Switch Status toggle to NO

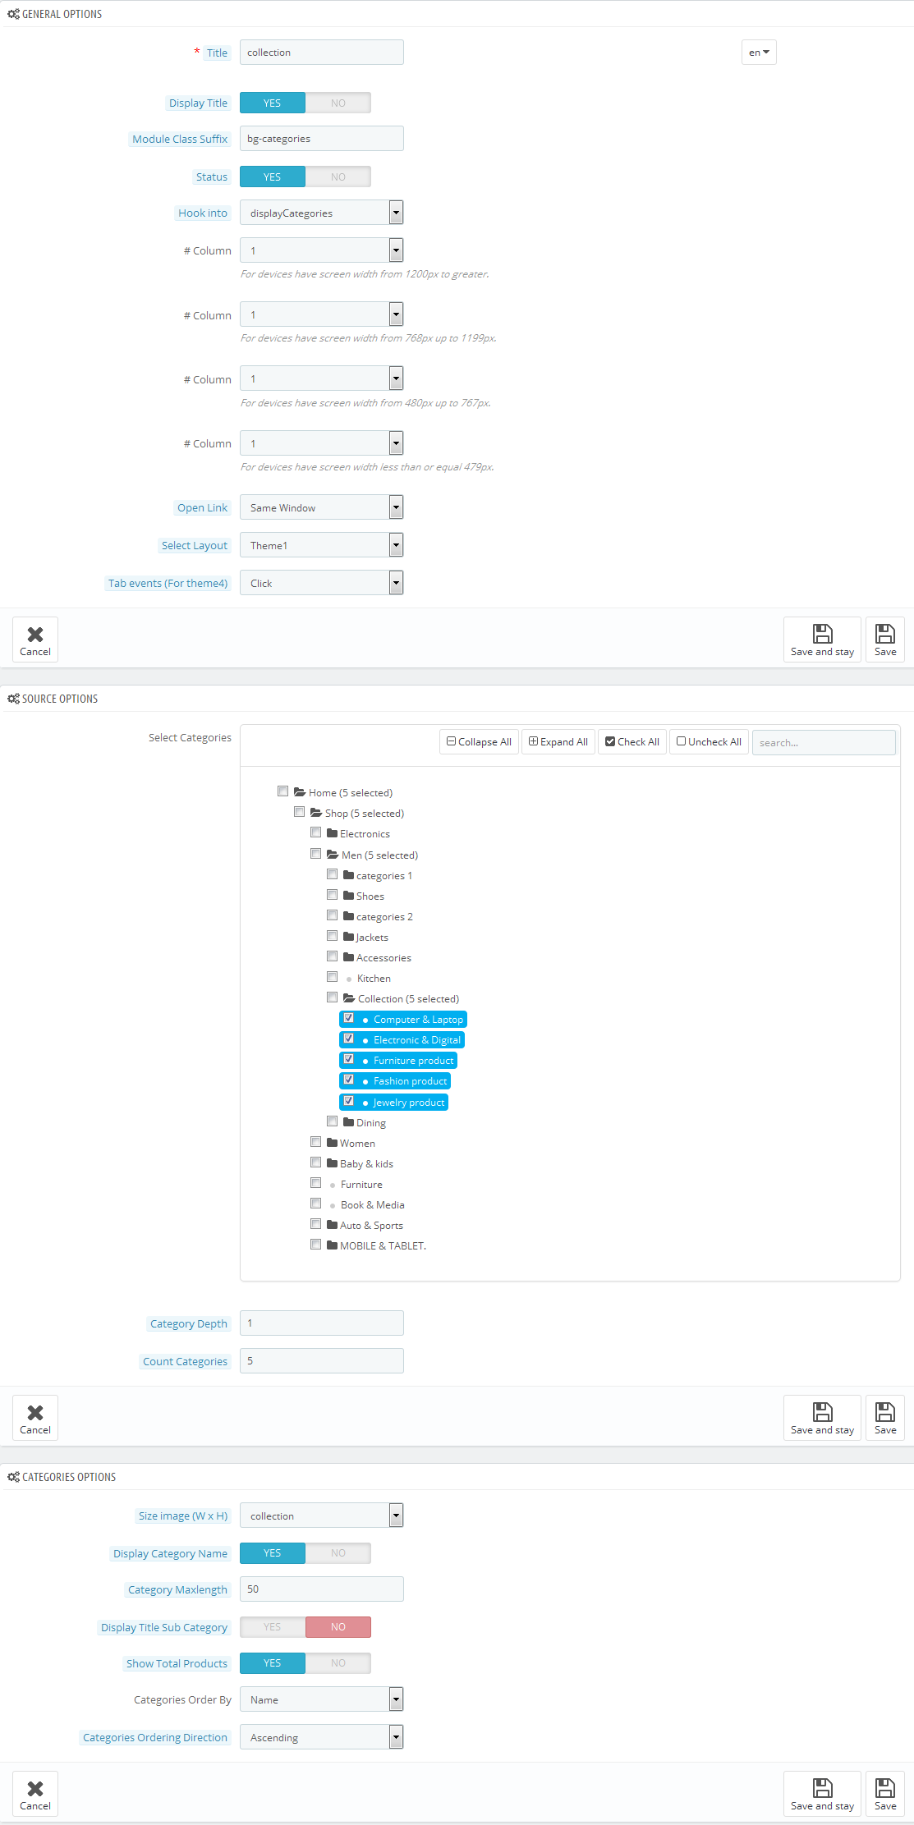(338, 177)
